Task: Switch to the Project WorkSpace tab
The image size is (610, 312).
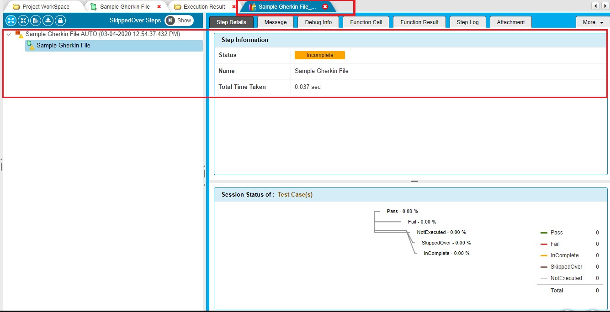Action: point(46,7)
